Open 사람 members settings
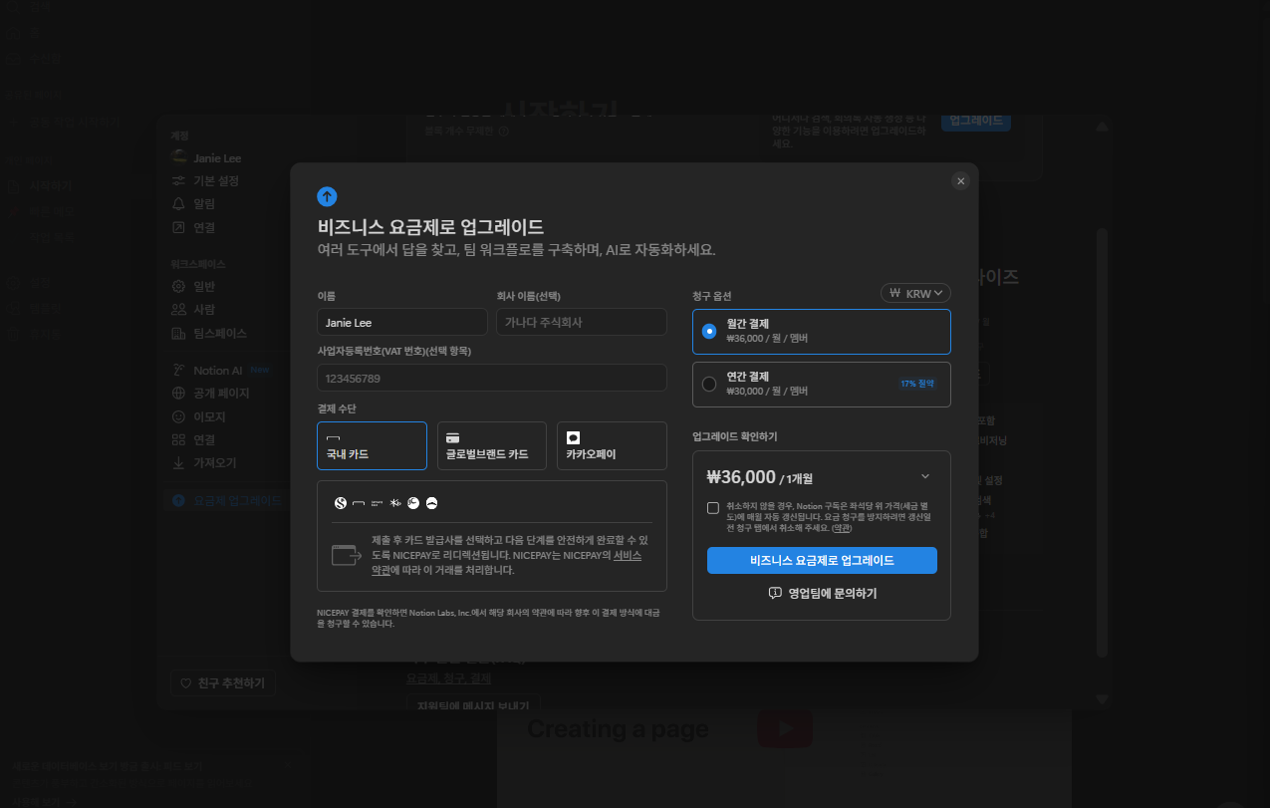 [x=206, y=309]
